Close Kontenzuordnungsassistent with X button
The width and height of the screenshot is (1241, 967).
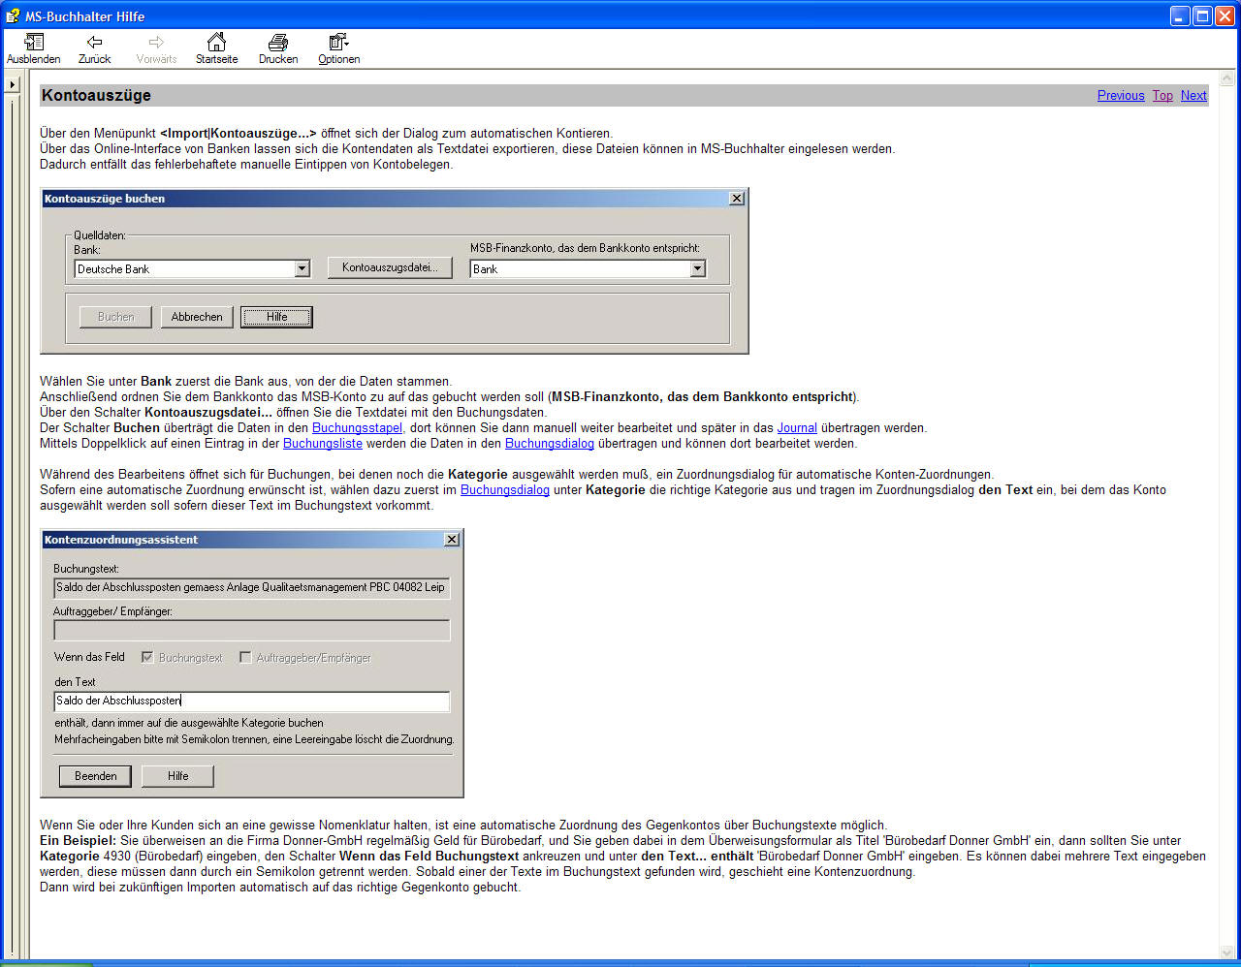tap(452, 540)
